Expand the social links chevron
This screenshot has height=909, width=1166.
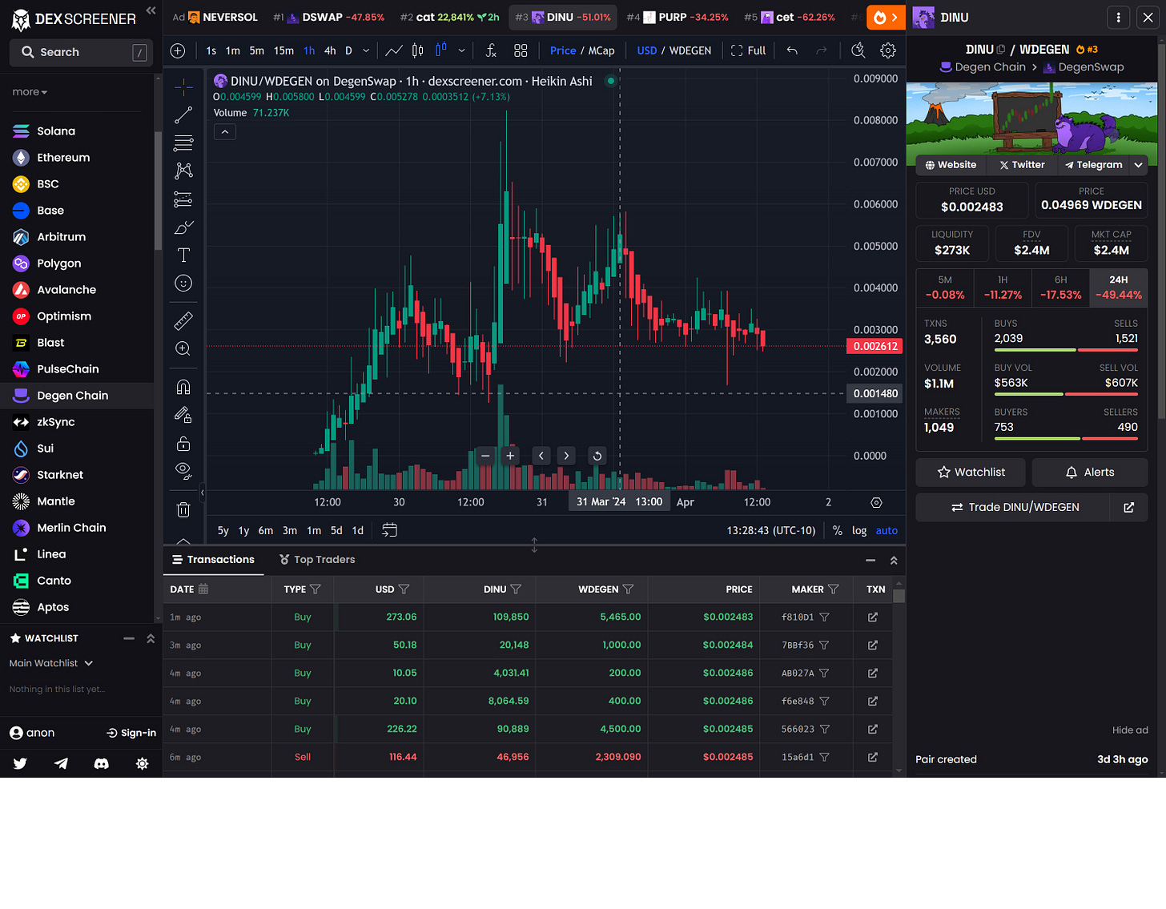coord(1138,165)
